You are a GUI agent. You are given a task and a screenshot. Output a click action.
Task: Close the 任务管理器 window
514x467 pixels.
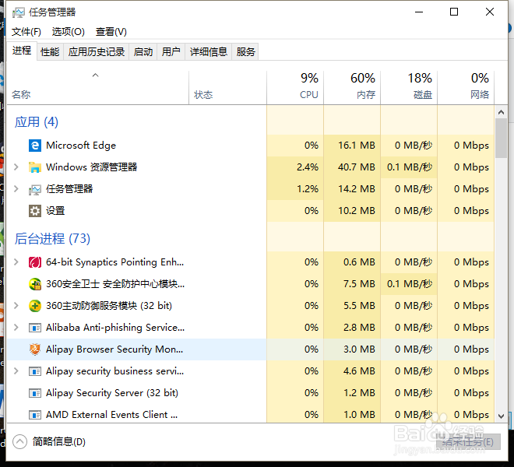[490, 12]
